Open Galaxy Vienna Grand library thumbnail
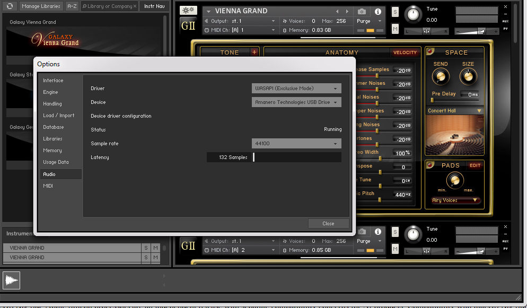Screen dimensions: 527x308 click(x=84, y=42)
